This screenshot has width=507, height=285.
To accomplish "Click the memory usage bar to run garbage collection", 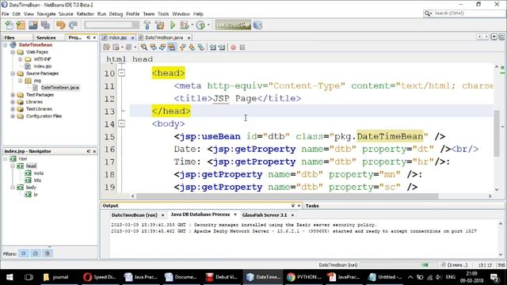I will pyautogui.click(x=233, y=25).
